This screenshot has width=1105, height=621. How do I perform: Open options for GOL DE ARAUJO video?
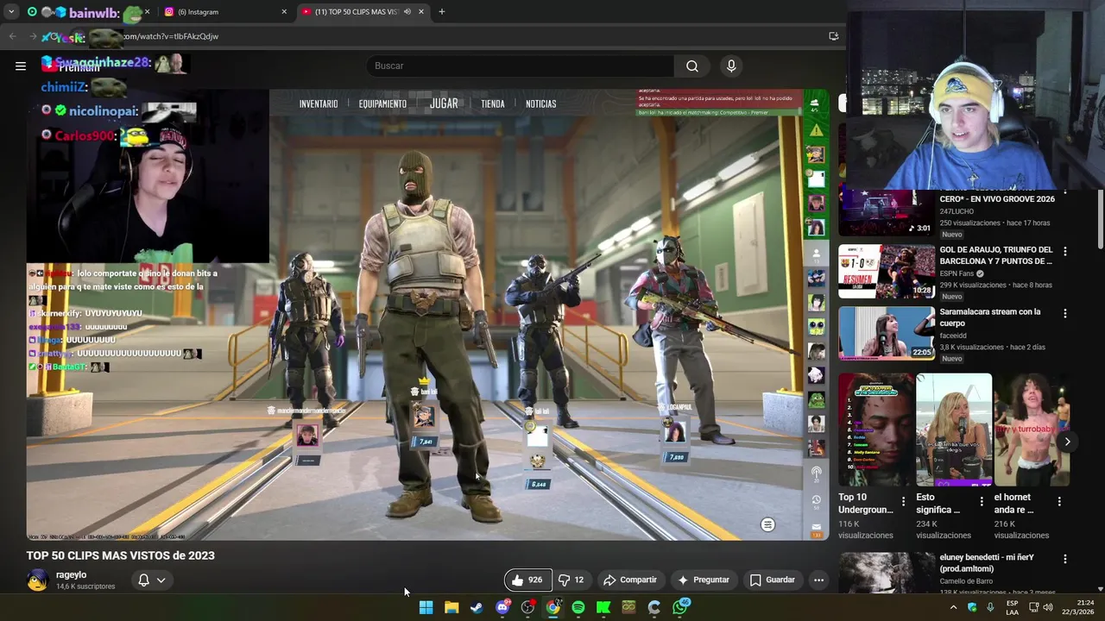tap(1064, 251)
